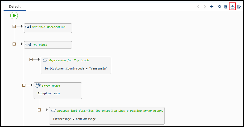Image resolution: width=244 pixels, height=127 pixels.
Task: Go to next with right chevron
Action: [x=205, y=7]
